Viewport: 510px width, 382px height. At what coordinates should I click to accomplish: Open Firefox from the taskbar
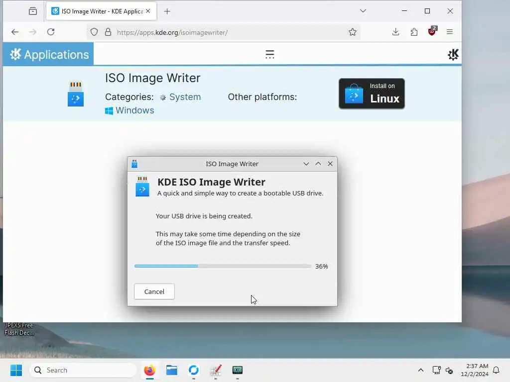[x=149, y=370]
